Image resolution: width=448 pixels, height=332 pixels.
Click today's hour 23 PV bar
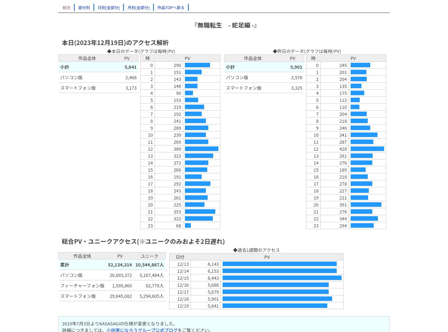188,226
